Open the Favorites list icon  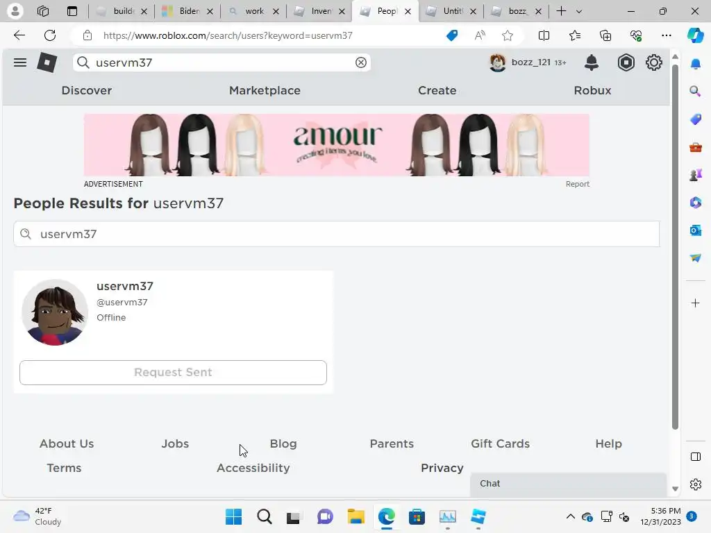(574, 35)
